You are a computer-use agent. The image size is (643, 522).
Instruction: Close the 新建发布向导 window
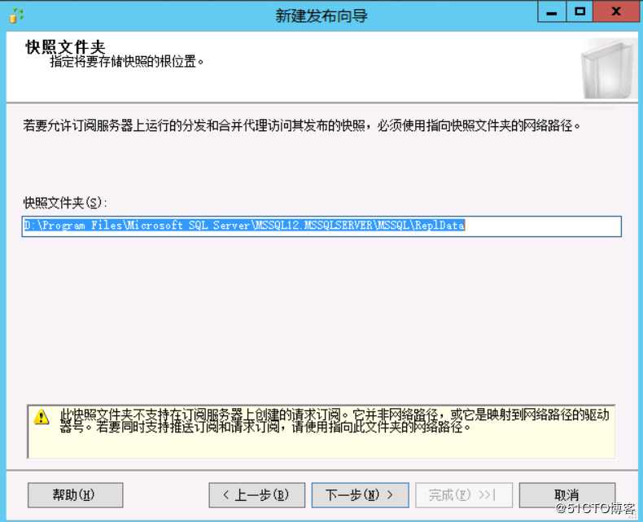[616, 11]
